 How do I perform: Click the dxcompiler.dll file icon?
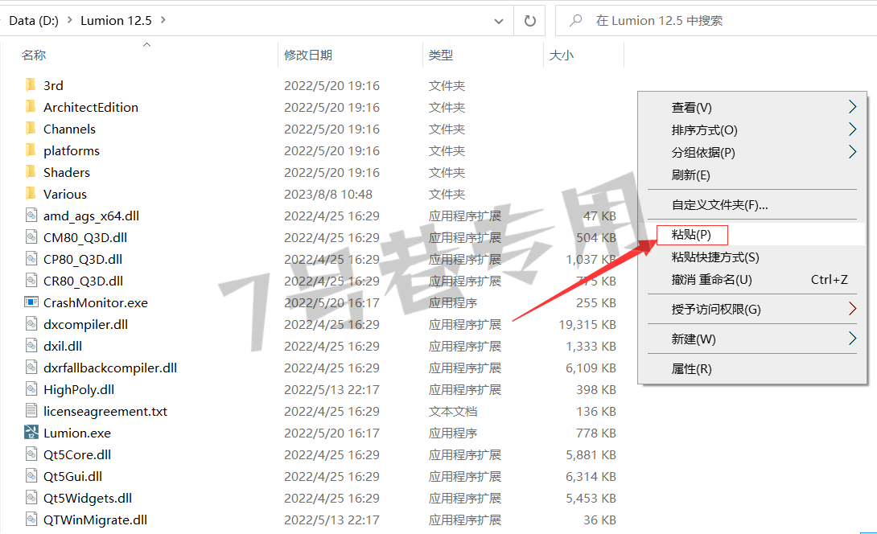pos(31,324)
